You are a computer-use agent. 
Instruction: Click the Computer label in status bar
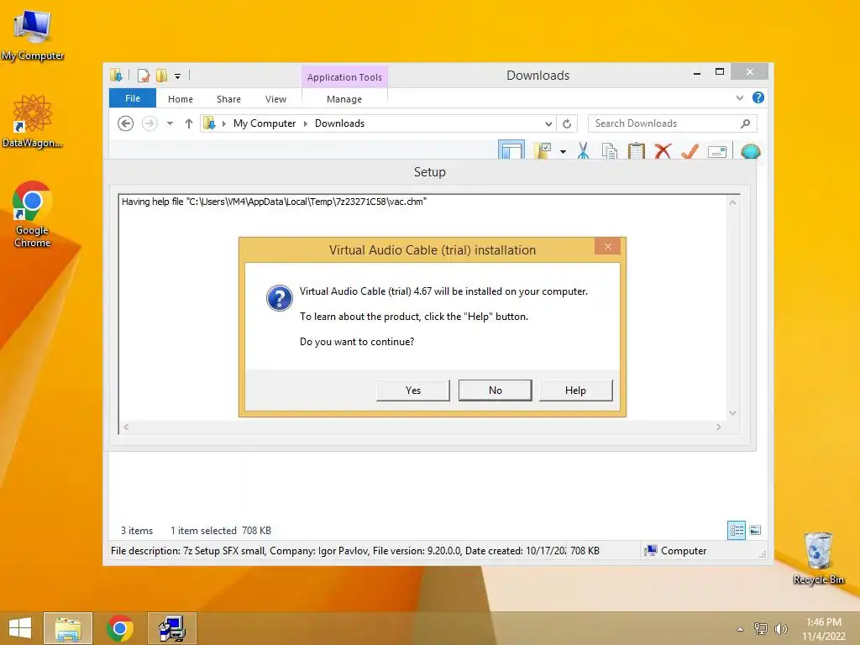pos(684,551)
